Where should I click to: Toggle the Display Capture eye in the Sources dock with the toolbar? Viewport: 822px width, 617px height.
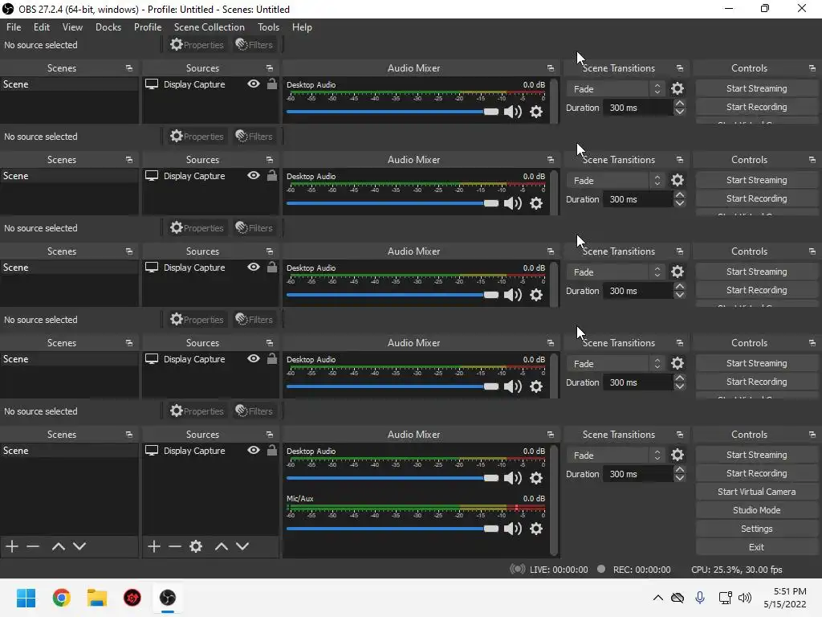click(x=253, y=450)
